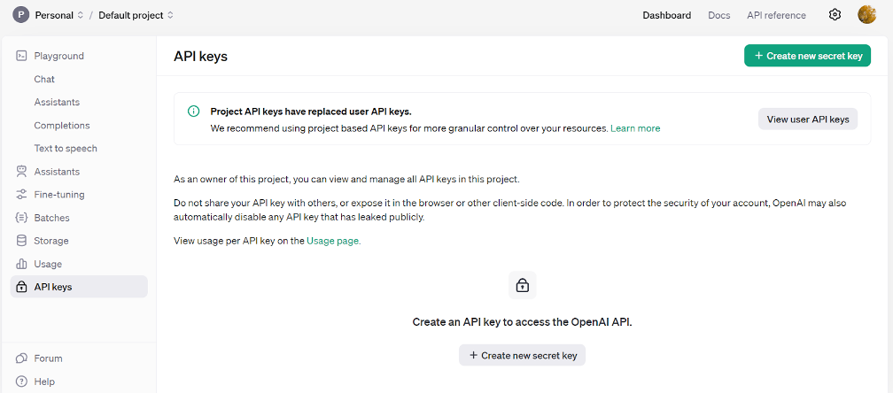Screen dimensions: 893x393
Task: Open settings via the gear icon
Action: (x=835, y=15)
